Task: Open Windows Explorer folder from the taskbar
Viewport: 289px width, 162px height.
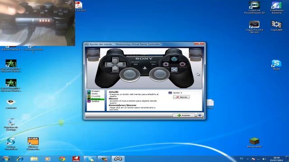Action: (34, 159)
